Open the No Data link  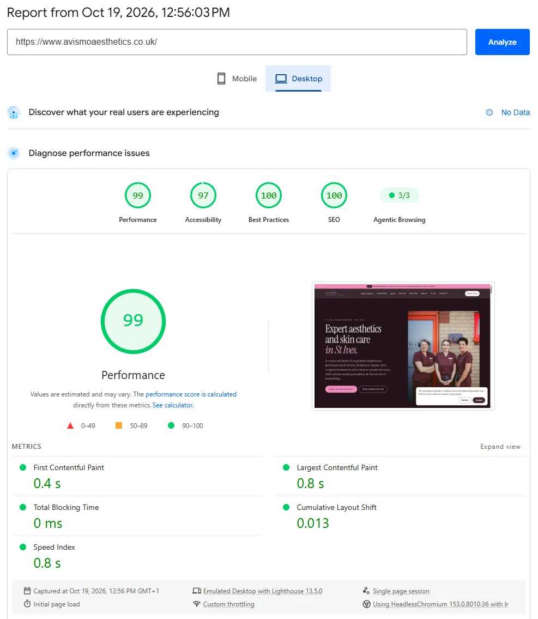tap(515, 112)
